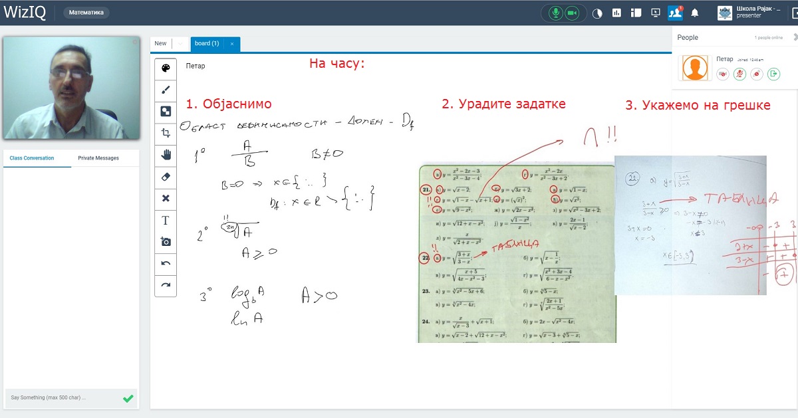This screenshot has width=798, height=418.
Task: Switch to the Class Conversation tab
Action: (x=32, y=158)
